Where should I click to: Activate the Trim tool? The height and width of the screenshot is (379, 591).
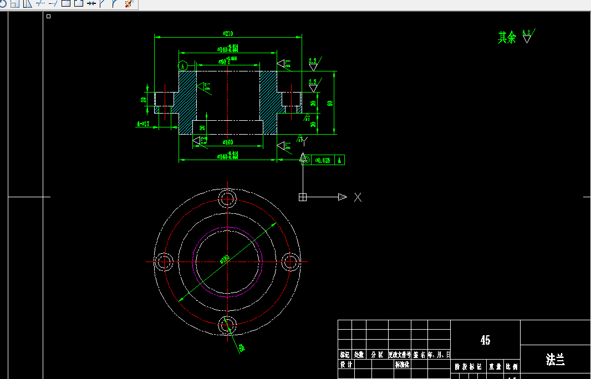(40, 3)
